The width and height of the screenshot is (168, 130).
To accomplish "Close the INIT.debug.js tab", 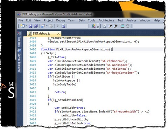I will 58,34.
